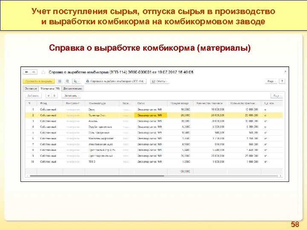Select Монокальцийфосфат cell in row 6
This screenshot has height=230, width=307.
[102, 138]
